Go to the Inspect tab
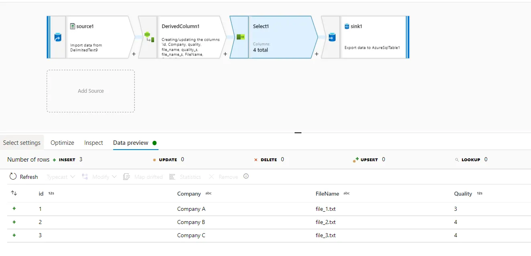Viewport: 531px width, 256px height. click(x=94, y=143)
